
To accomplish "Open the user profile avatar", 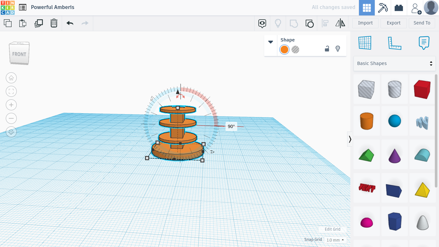I will pyautogui.click(x=431, y=8).
